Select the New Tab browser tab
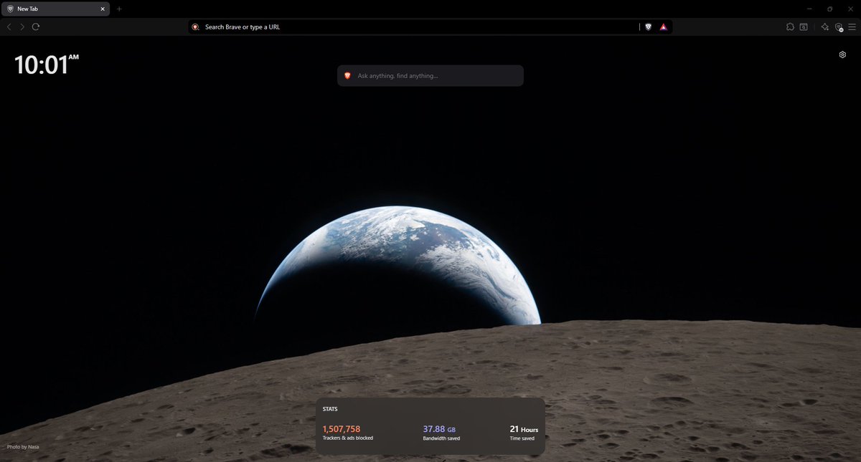 coord(57,9)
